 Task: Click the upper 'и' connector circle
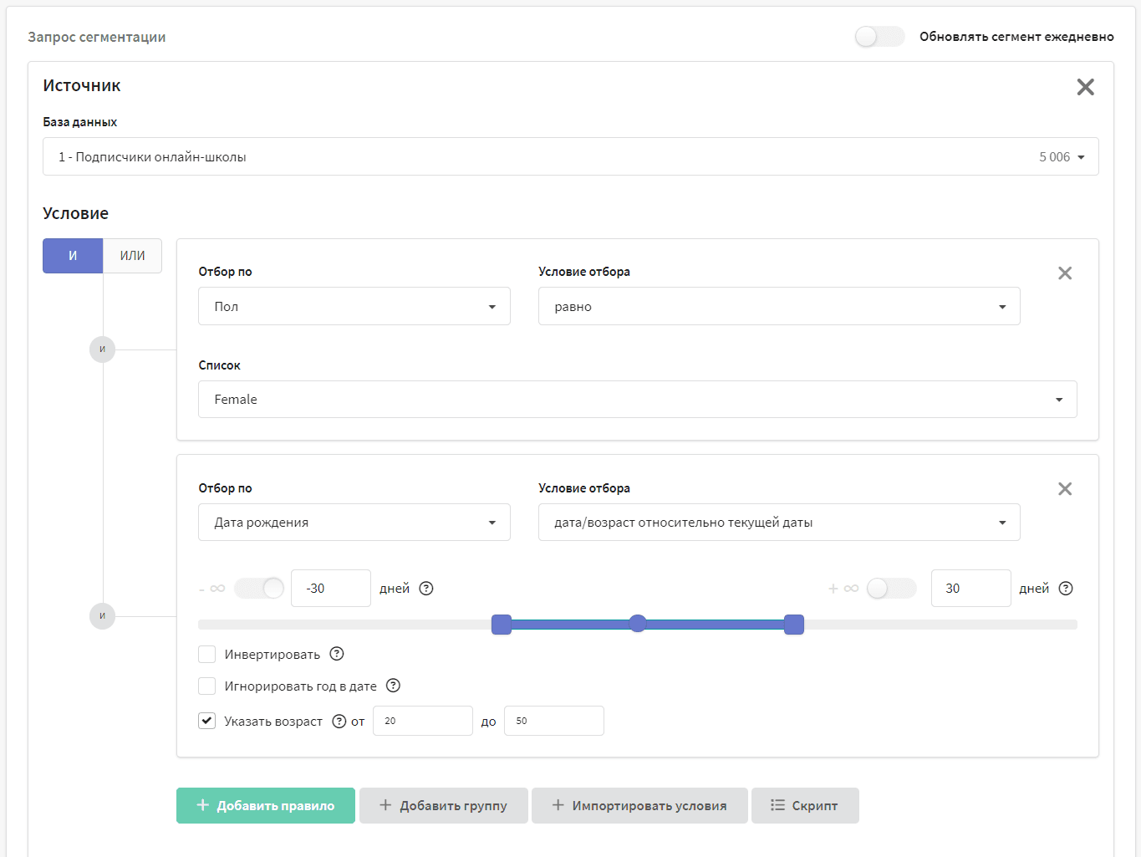[103, 349]
